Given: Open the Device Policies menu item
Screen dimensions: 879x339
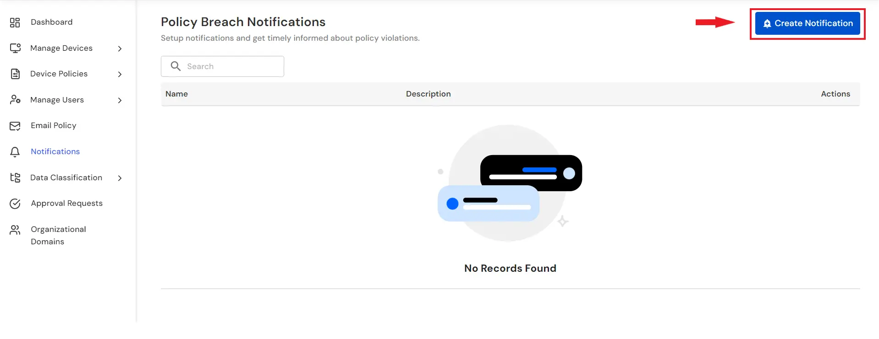Looking at the screenshot, I should 59,74.
